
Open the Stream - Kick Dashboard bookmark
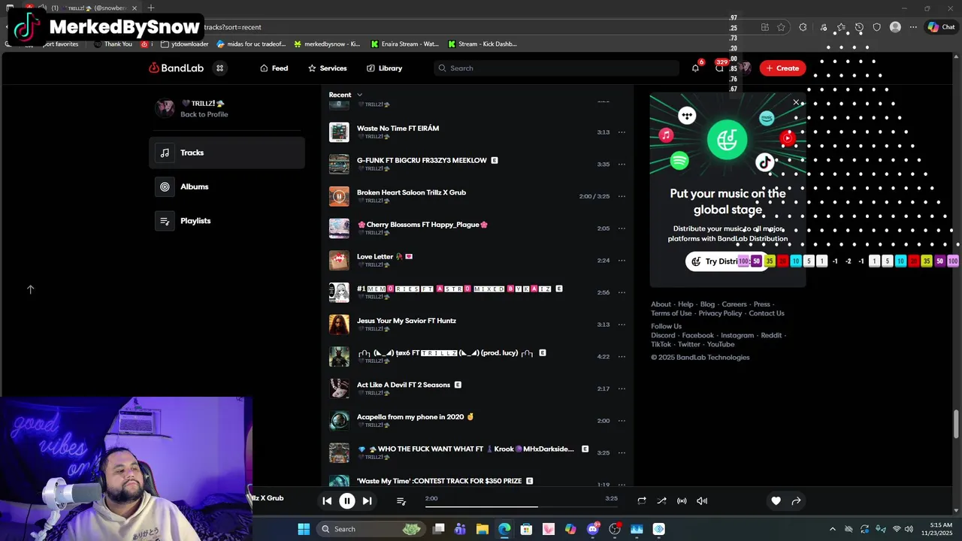point(482,44)
